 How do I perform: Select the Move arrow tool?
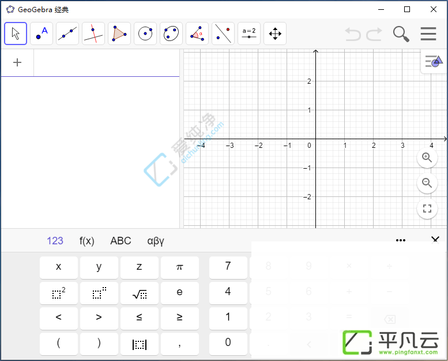[x=16, y=34]
